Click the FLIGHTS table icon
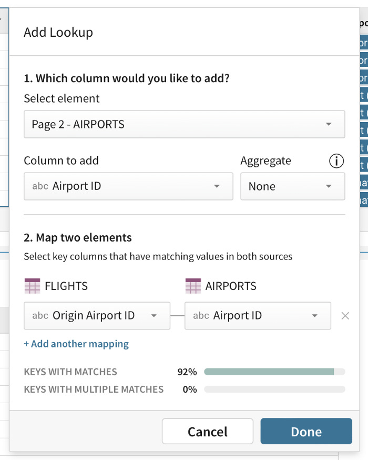The image size is (368, 460). (x=32, y=286)
